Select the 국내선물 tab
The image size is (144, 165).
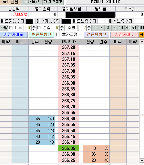click(10, 2)
